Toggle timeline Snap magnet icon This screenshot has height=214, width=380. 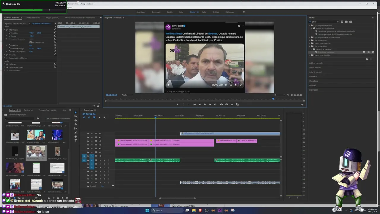(89, 117)
